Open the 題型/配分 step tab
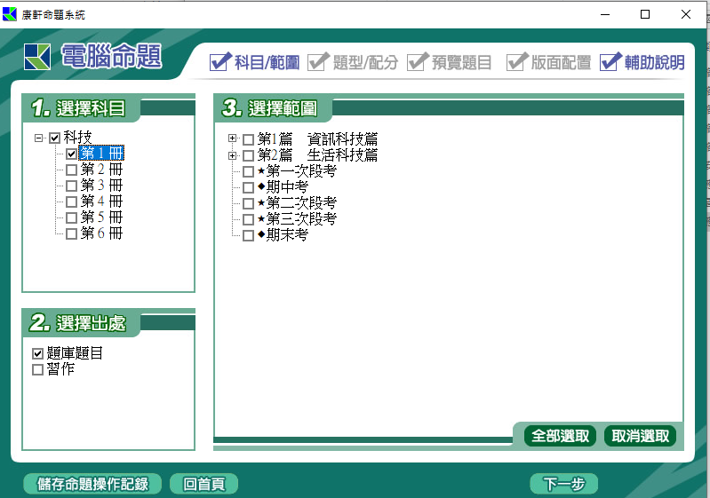Viewport: 710px width, 498px height. pos(353,62)
